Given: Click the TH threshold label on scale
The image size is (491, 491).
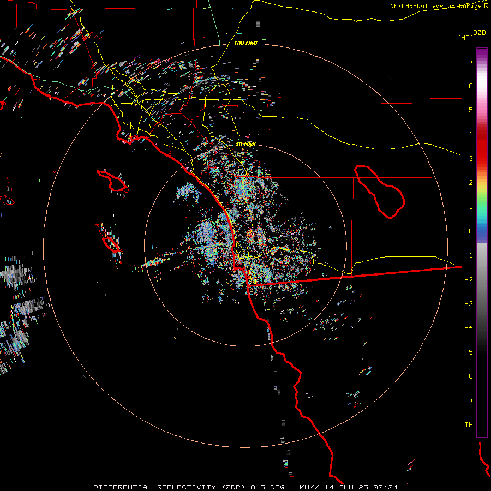Looking at the screenshot, I should coord(469,425).
